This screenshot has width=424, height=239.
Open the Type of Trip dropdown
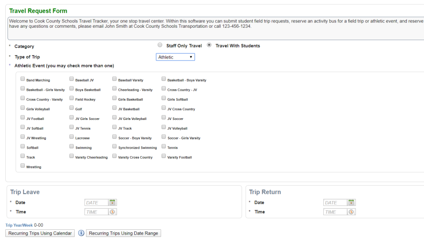coord(175,57)
